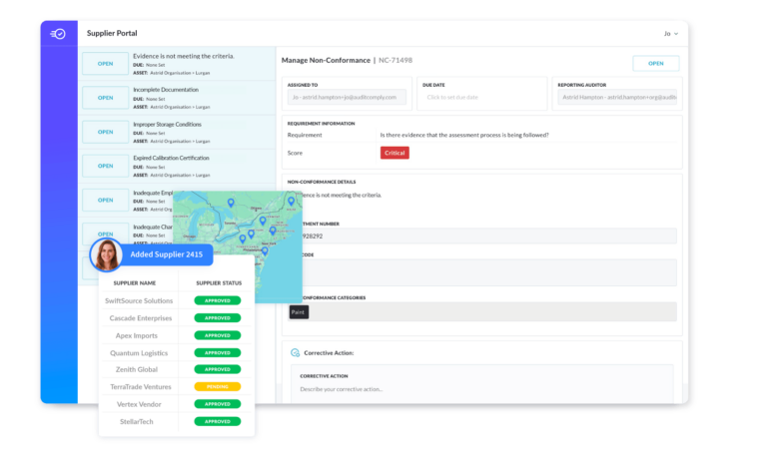The image size is (767, 469).
Task: Select the 'Evidence is not meeting the criteria' item
Action: (184, 56)
